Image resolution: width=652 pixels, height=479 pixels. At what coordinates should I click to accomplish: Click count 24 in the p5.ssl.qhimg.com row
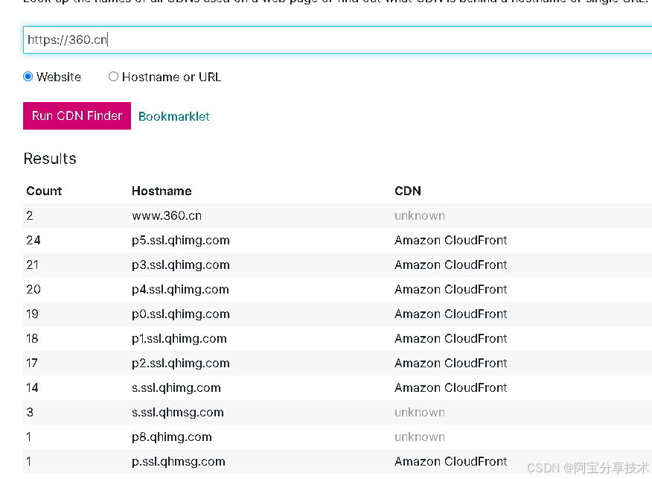point(33,240)
